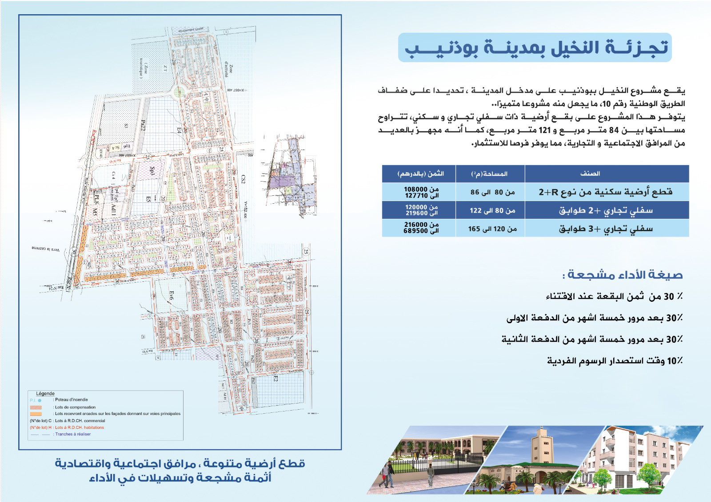Click the orange arcades lots swatch
The image size is (711, 502).
point(36,414)
